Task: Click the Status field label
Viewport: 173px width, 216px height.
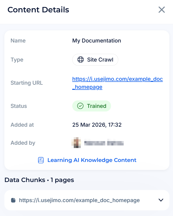Action: pos(19,106)
